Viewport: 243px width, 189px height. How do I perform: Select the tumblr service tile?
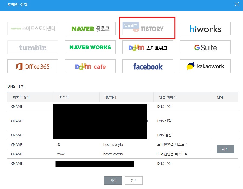click(x=33, y=47)
